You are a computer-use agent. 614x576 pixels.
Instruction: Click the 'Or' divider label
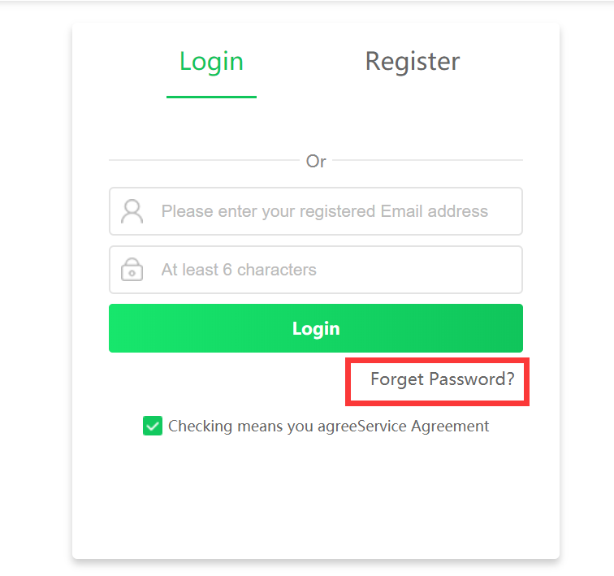(316, 162)
